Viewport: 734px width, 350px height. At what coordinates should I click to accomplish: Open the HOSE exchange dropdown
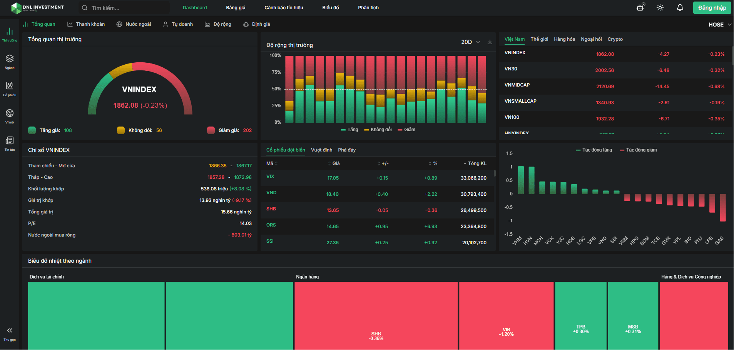(720, 25)
